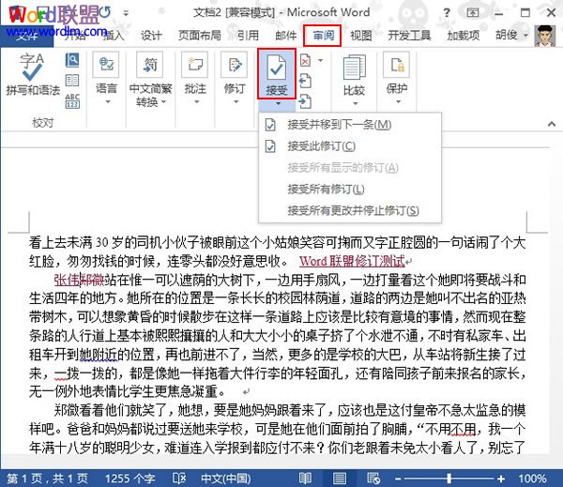
Task: Expand the 接受 dropdown arrow
Action: click(x=278, y=104)
